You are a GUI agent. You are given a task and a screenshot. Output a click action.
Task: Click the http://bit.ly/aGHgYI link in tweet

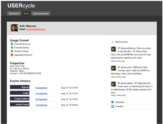click(132, 74)
